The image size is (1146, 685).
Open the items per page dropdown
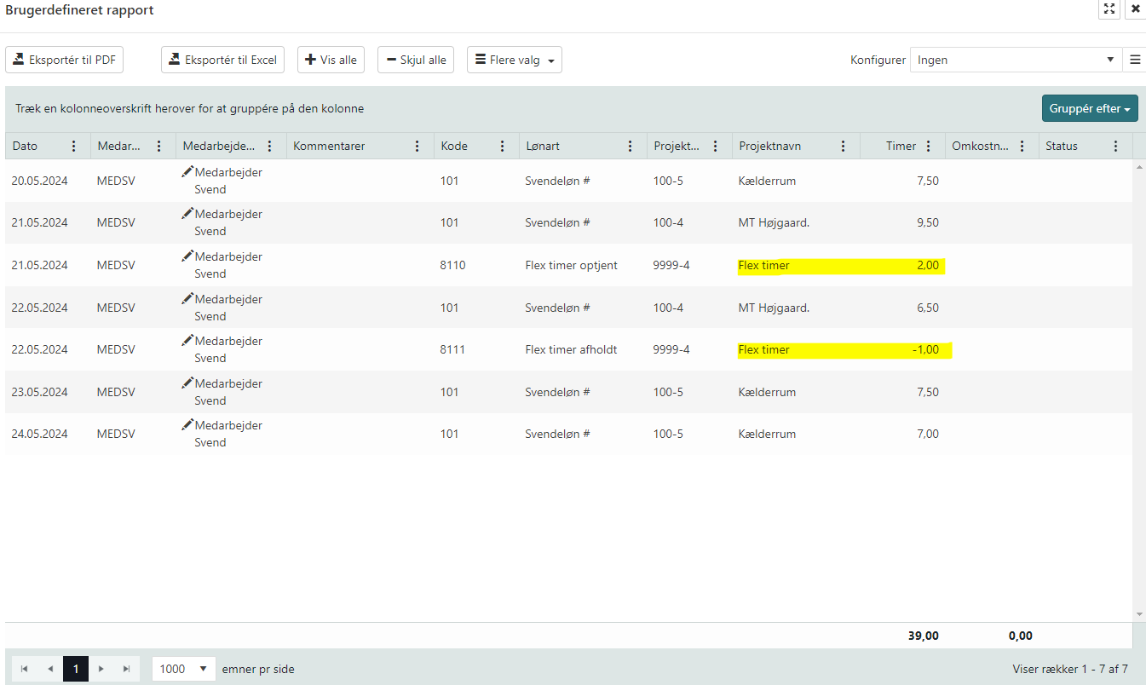pyautogui.click(x=184, y=669)
